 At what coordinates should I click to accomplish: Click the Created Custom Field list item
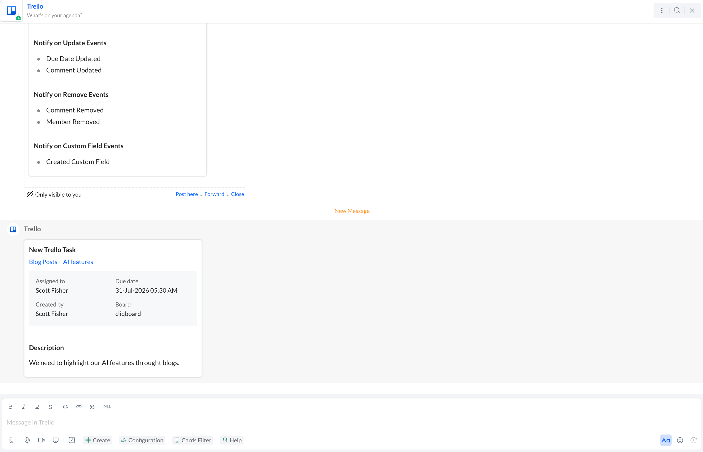78,162
